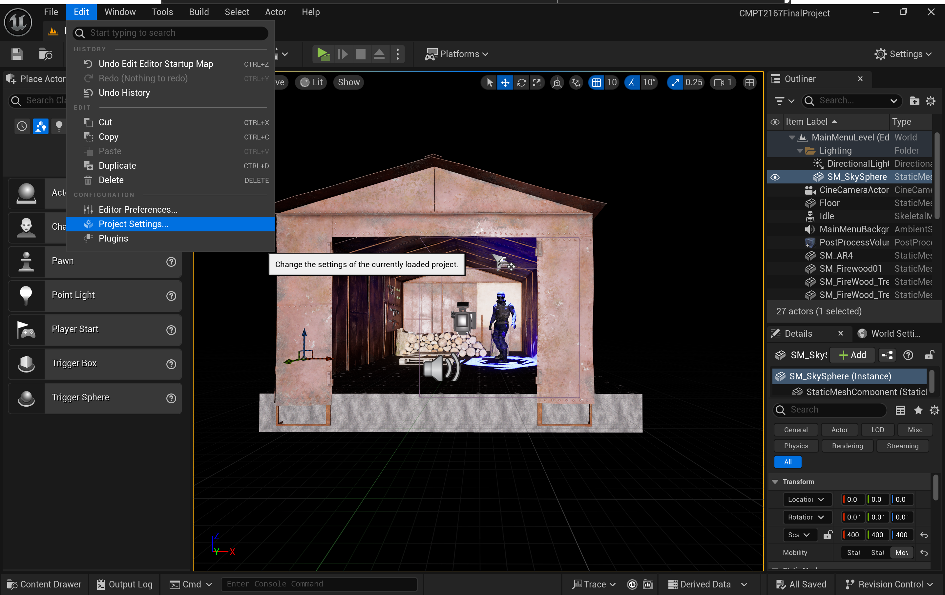The height and width of the screenshot is (595, 945).
Task: Select the Lights category bulb icon
Action: 59,126
